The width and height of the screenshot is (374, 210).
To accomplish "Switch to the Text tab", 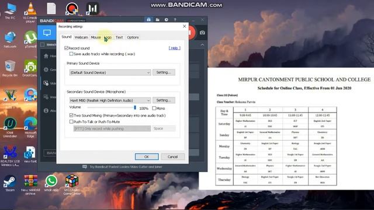I will [x=119, y=37].
